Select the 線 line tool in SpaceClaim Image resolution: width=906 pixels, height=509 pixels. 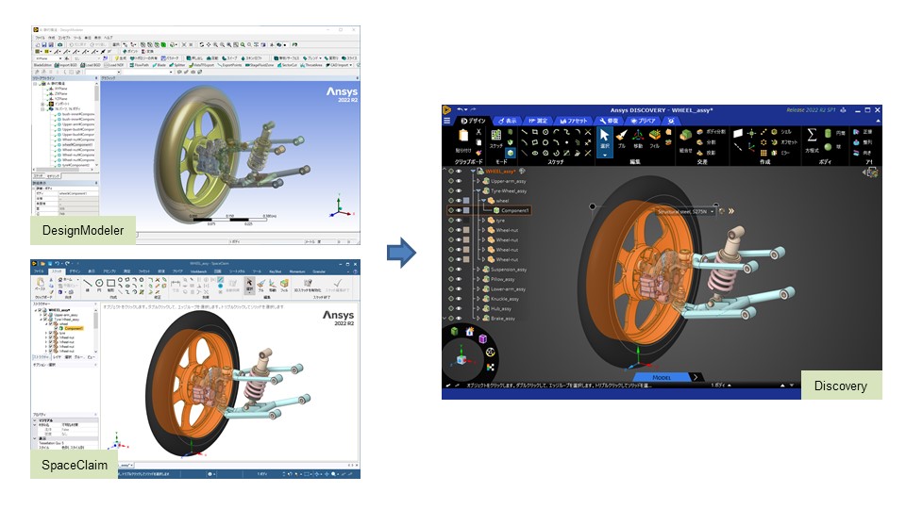pos(87,284)
